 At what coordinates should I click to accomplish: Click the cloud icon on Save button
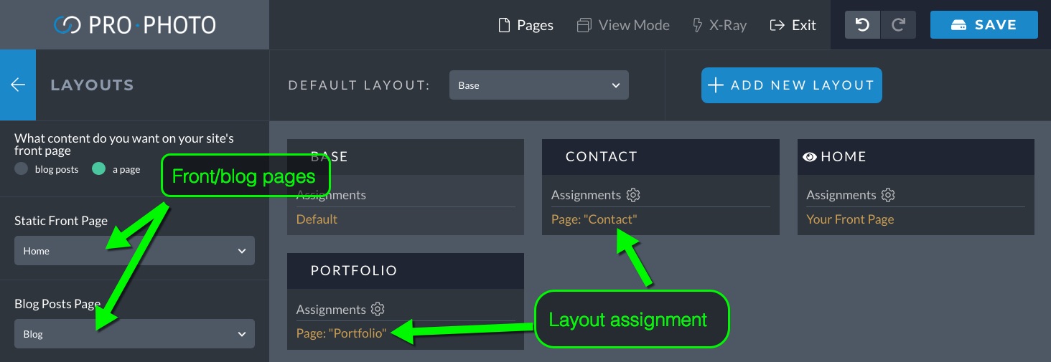(958, 25)
